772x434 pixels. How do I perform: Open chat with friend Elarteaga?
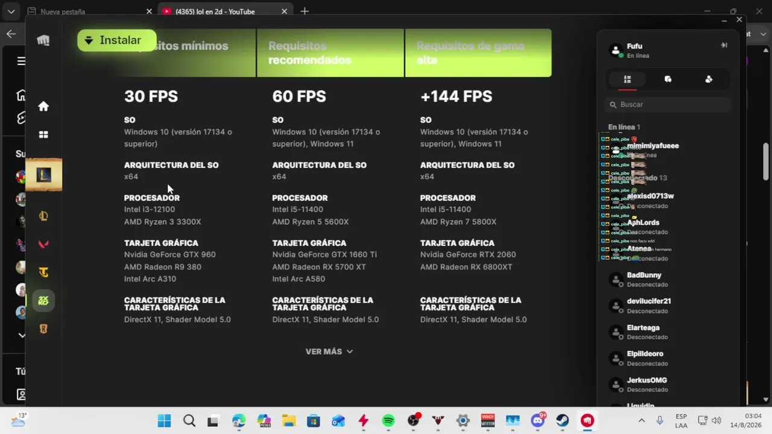coord(668,332)
